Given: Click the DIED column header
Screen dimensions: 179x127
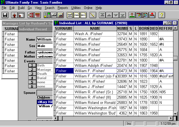Looking at the screenshot, I should pos(154,28).
